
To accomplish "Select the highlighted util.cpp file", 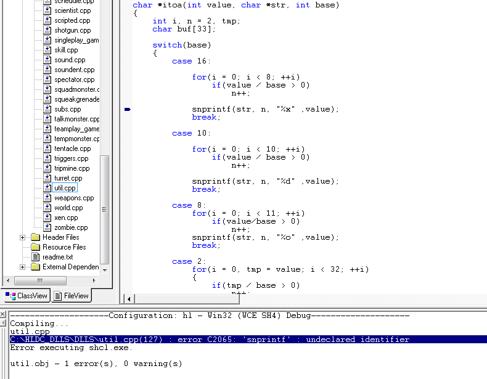I will (x=65, y=188).
